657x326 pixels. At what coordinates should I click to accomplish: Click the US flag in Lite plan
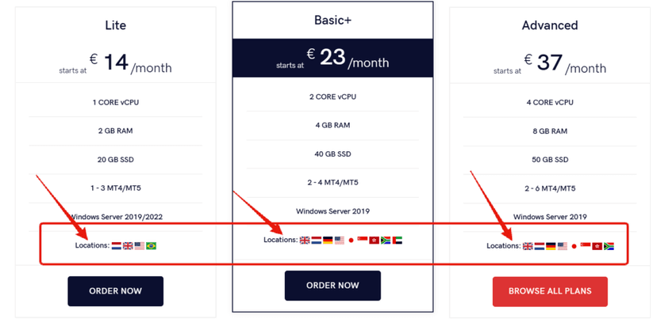(x=139, y=246)
